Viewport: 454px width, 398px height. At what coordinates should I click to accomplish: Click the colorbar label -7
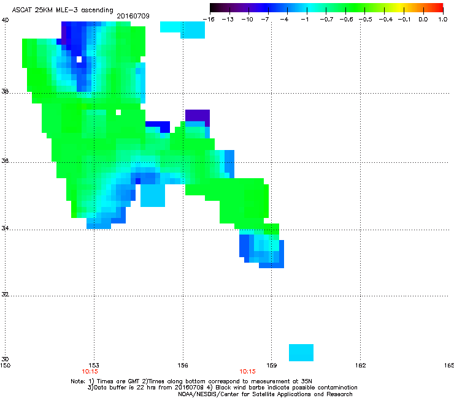pyautogui.click(x=265, y=20)
